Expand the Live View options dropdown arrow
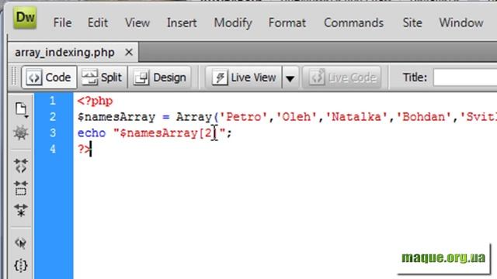 click(290, 77)
